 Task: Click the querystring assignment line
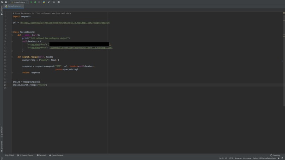pyautogui.click(x=41, y=60)
